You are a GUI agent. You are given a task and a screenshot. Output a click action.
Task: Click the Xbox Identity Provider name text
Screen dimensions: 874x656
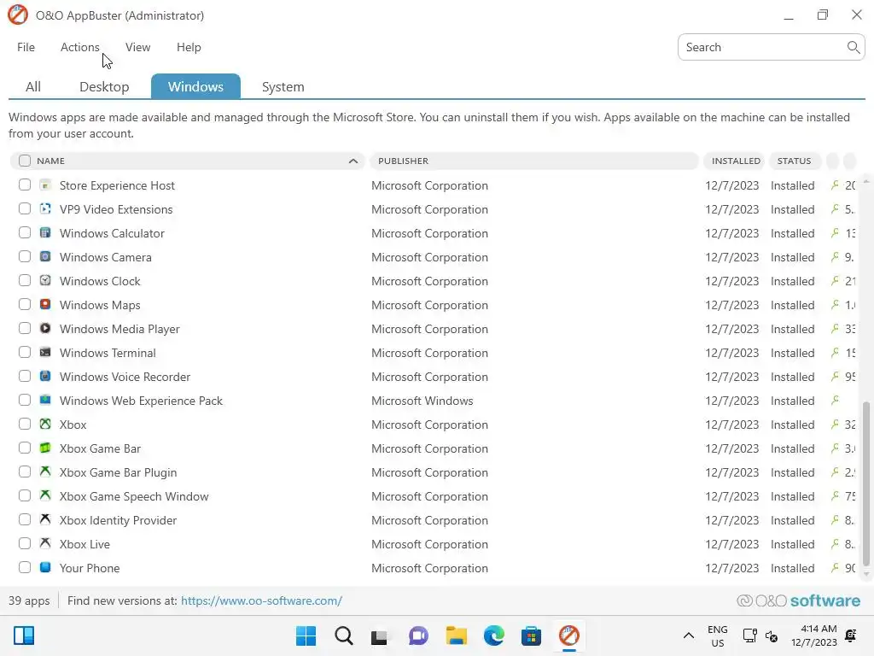(x=118, y=520)
